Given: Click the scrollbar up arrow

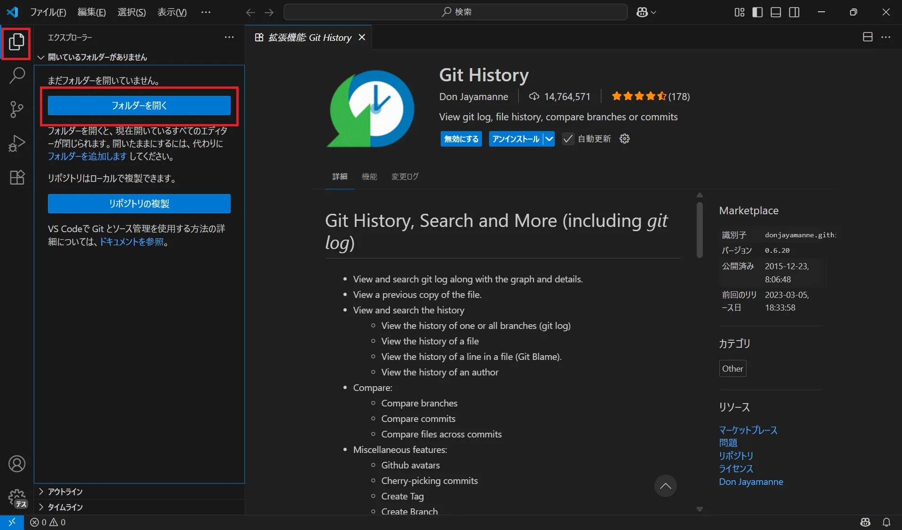Looking at the screenshot, I should click(x=700, y=195).
